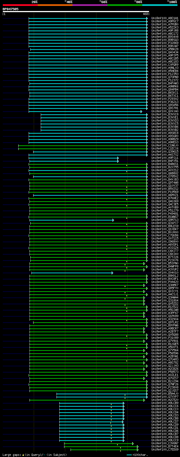Click the cyan ~100% identity color swatch
Screen dimensions: 180x457
pyautogui.click(x=160, y=5)
